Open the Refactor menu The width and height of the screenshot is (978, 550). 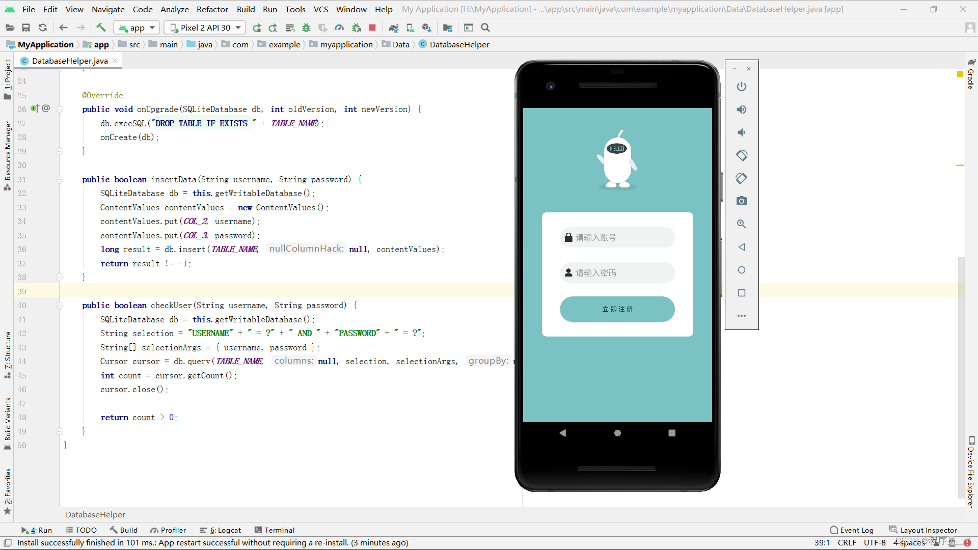point(212,9)
